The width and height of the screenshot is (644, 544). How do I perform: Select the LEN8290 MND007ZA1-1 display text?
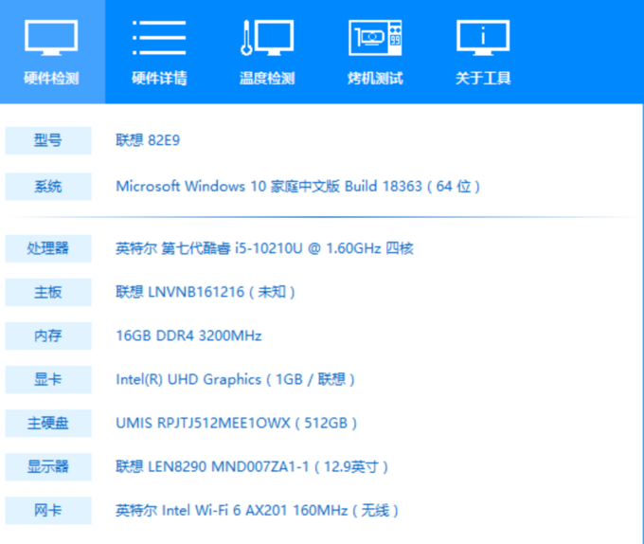pyautogui.click(x=252, y=466)
